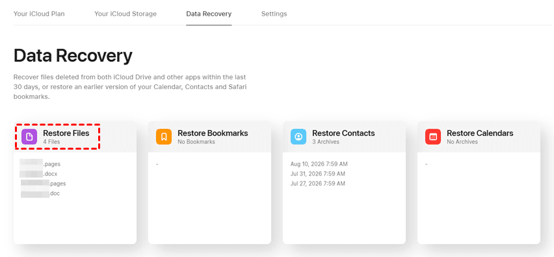Open the Your iCloud Plan tab
554x257 pixels.
[x=39, y=14]
